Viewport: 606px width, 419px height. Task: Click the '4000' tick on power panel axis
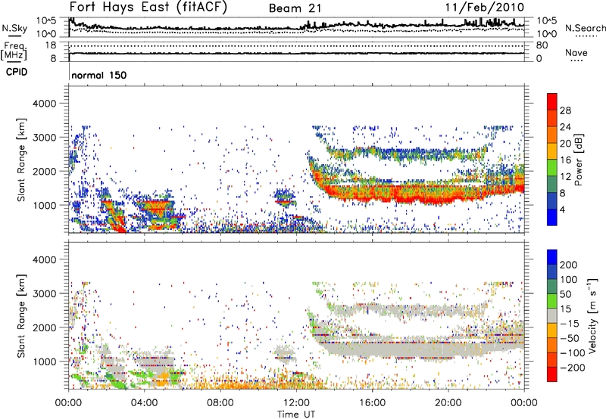tap(45, 104)
